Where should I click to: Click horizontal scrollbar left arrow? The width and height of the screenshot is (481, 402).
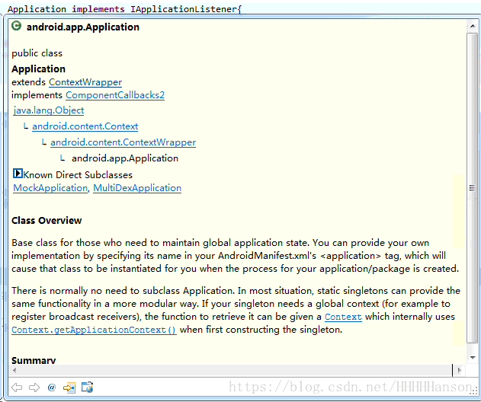tap(14, 370)
